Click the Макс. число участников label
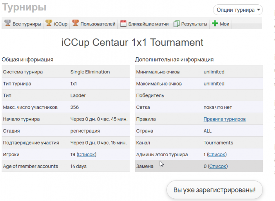275x201 pixels. tap(30, 107)
